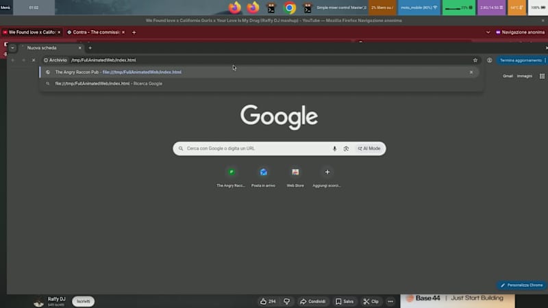Select The Angry Raccon Pub suggestion
Screen dimensions: 548x308
tap(259, 72)
